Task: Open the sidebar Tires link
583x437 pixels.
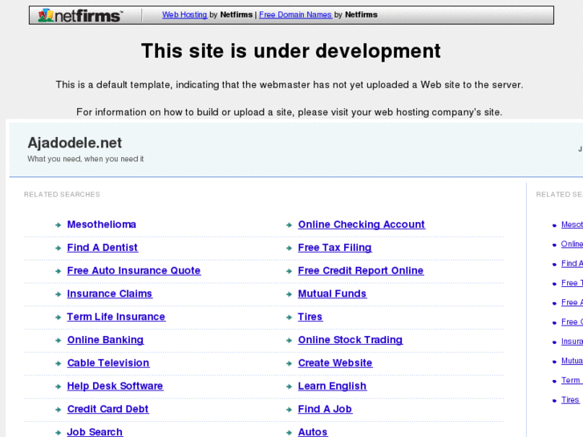Action: [x=570, y=400]
